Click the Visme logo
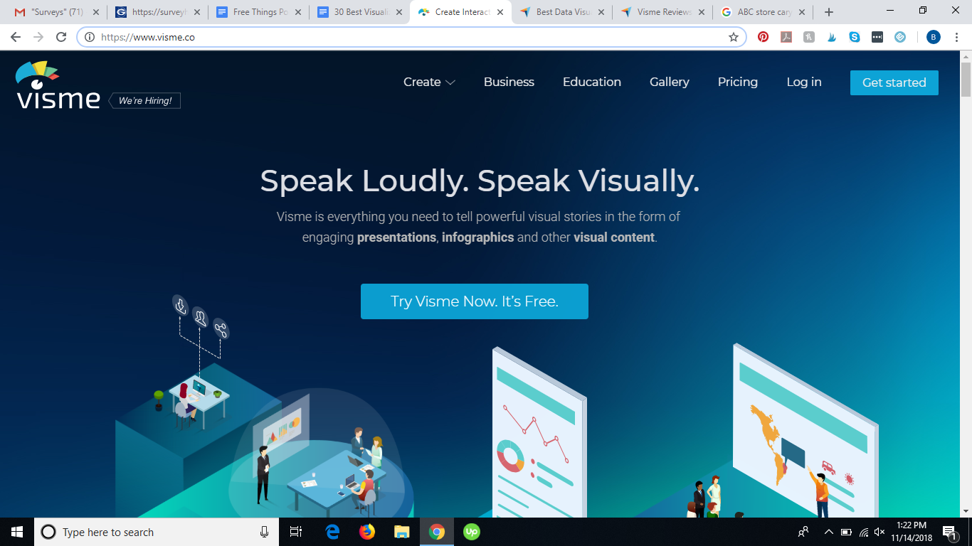The image size is (972, 546). point(58,85)
